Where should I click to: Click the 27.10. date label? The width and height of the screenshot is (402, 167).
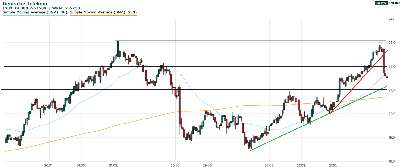pyautogui.click(x=334, y=165)
